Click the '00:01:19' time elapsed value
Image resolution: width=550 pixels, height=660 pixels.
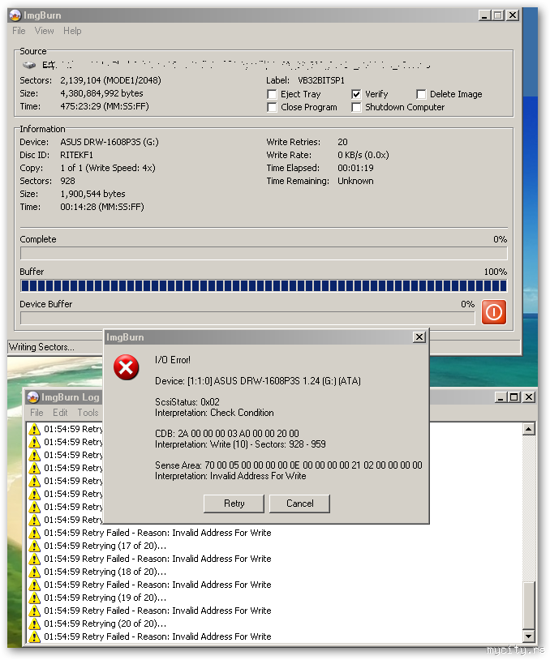[x=355, y=168]
